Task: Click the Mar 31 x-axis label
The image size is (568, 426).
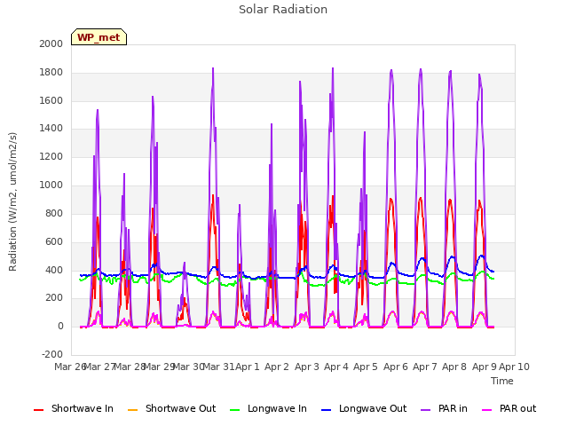Action: click(218, 367)
